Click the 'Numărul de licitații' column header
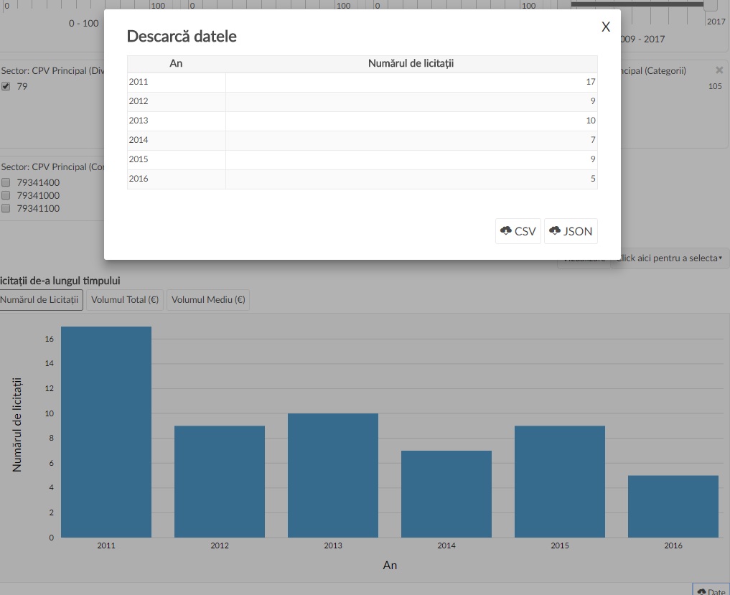 click(x=411, y=64)
